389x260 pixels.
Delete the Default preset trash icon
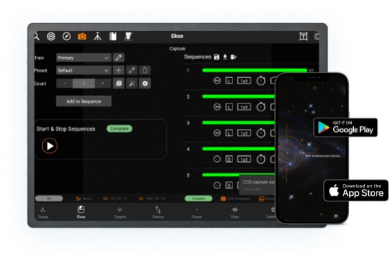pyautogui.click(x=145, y=70)
